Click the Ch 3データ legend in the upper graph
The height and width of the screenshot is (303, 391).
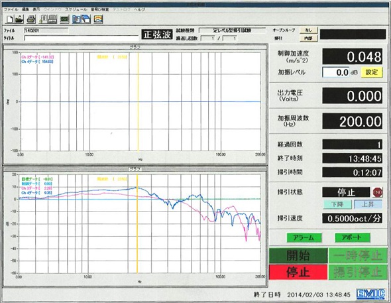click(x=37, y=57)
